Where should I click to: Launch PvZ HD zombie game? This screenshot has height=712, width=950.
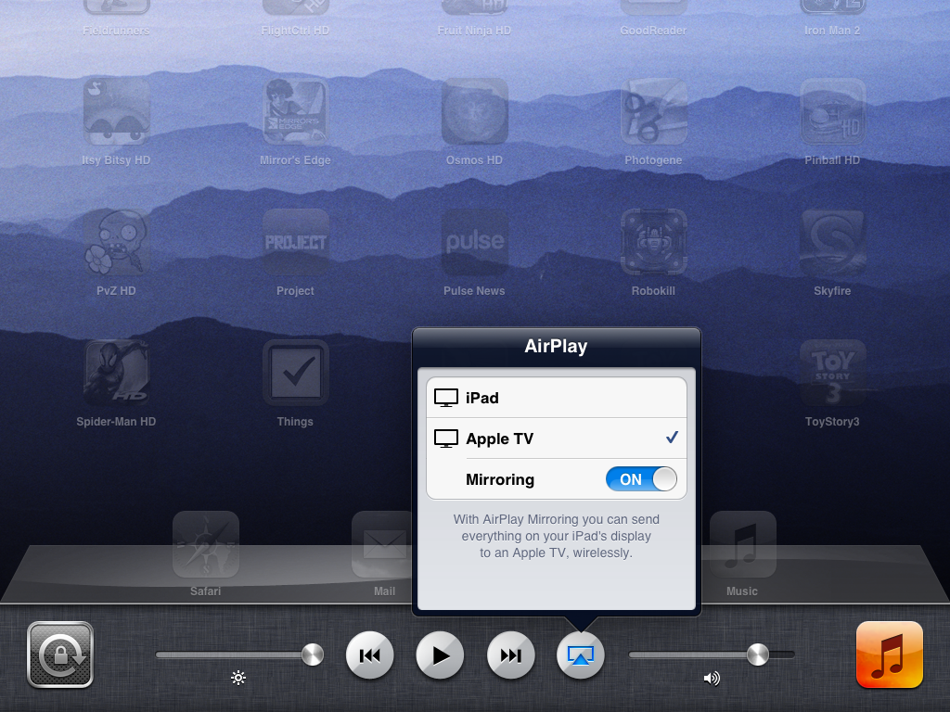click(x=116, y=242)
